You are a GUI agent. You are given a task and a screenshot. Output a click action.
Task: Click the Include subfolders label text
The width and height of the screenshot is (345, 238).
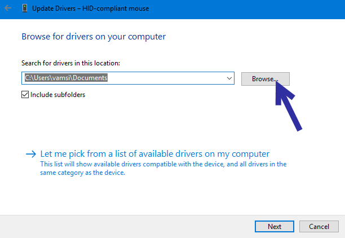pyautogui.click(x=57, y=95)
